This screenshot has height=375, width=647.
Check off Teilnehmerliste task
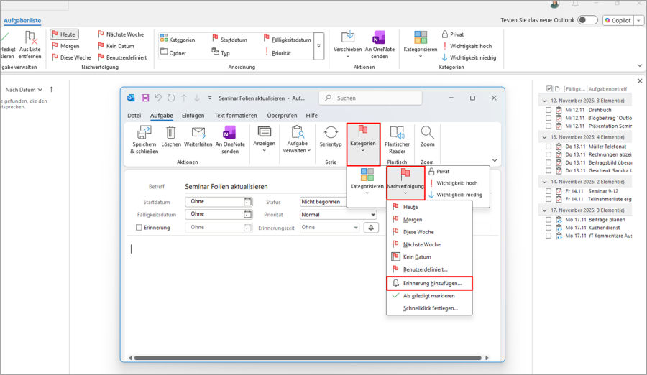(x=548, y=199)
